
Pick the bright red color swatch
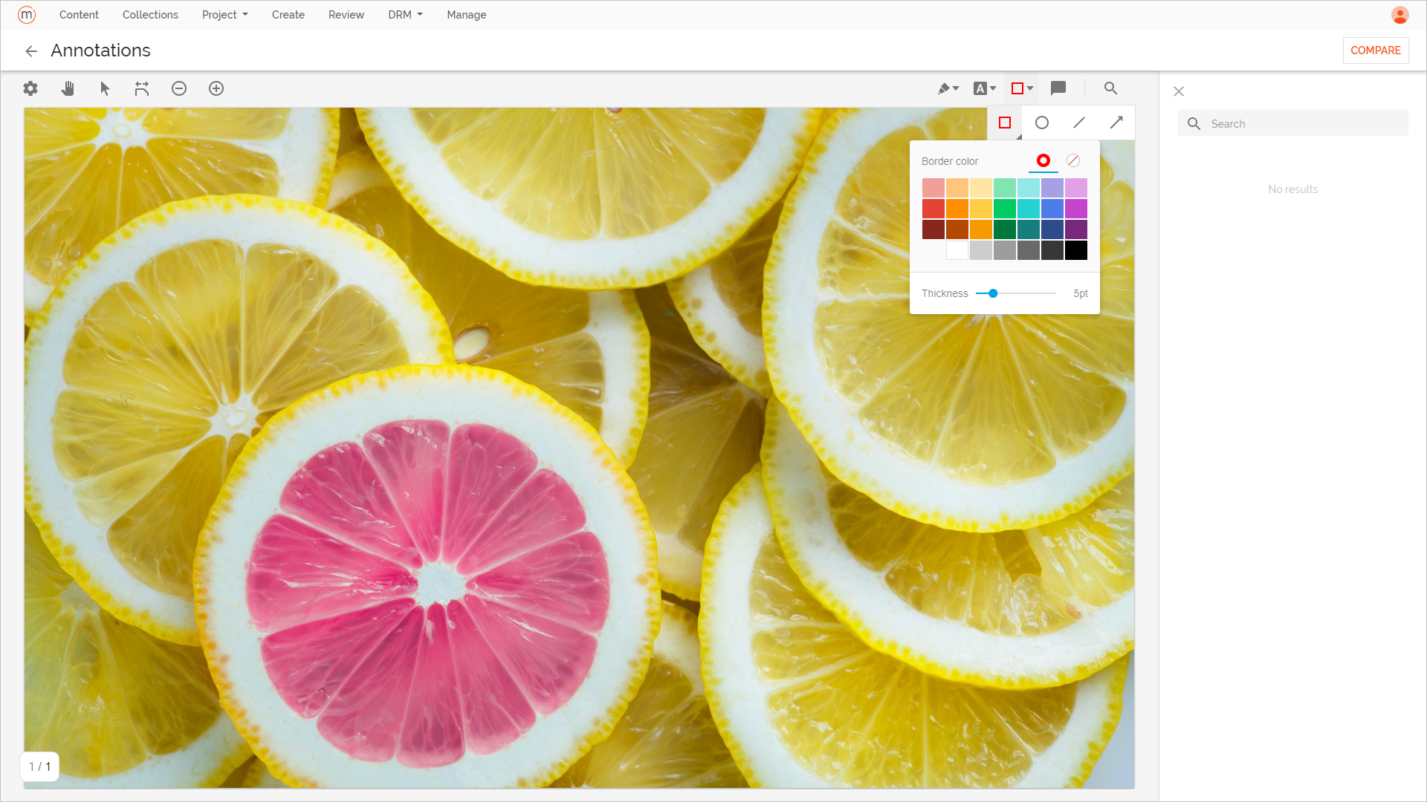click(933, 209)
